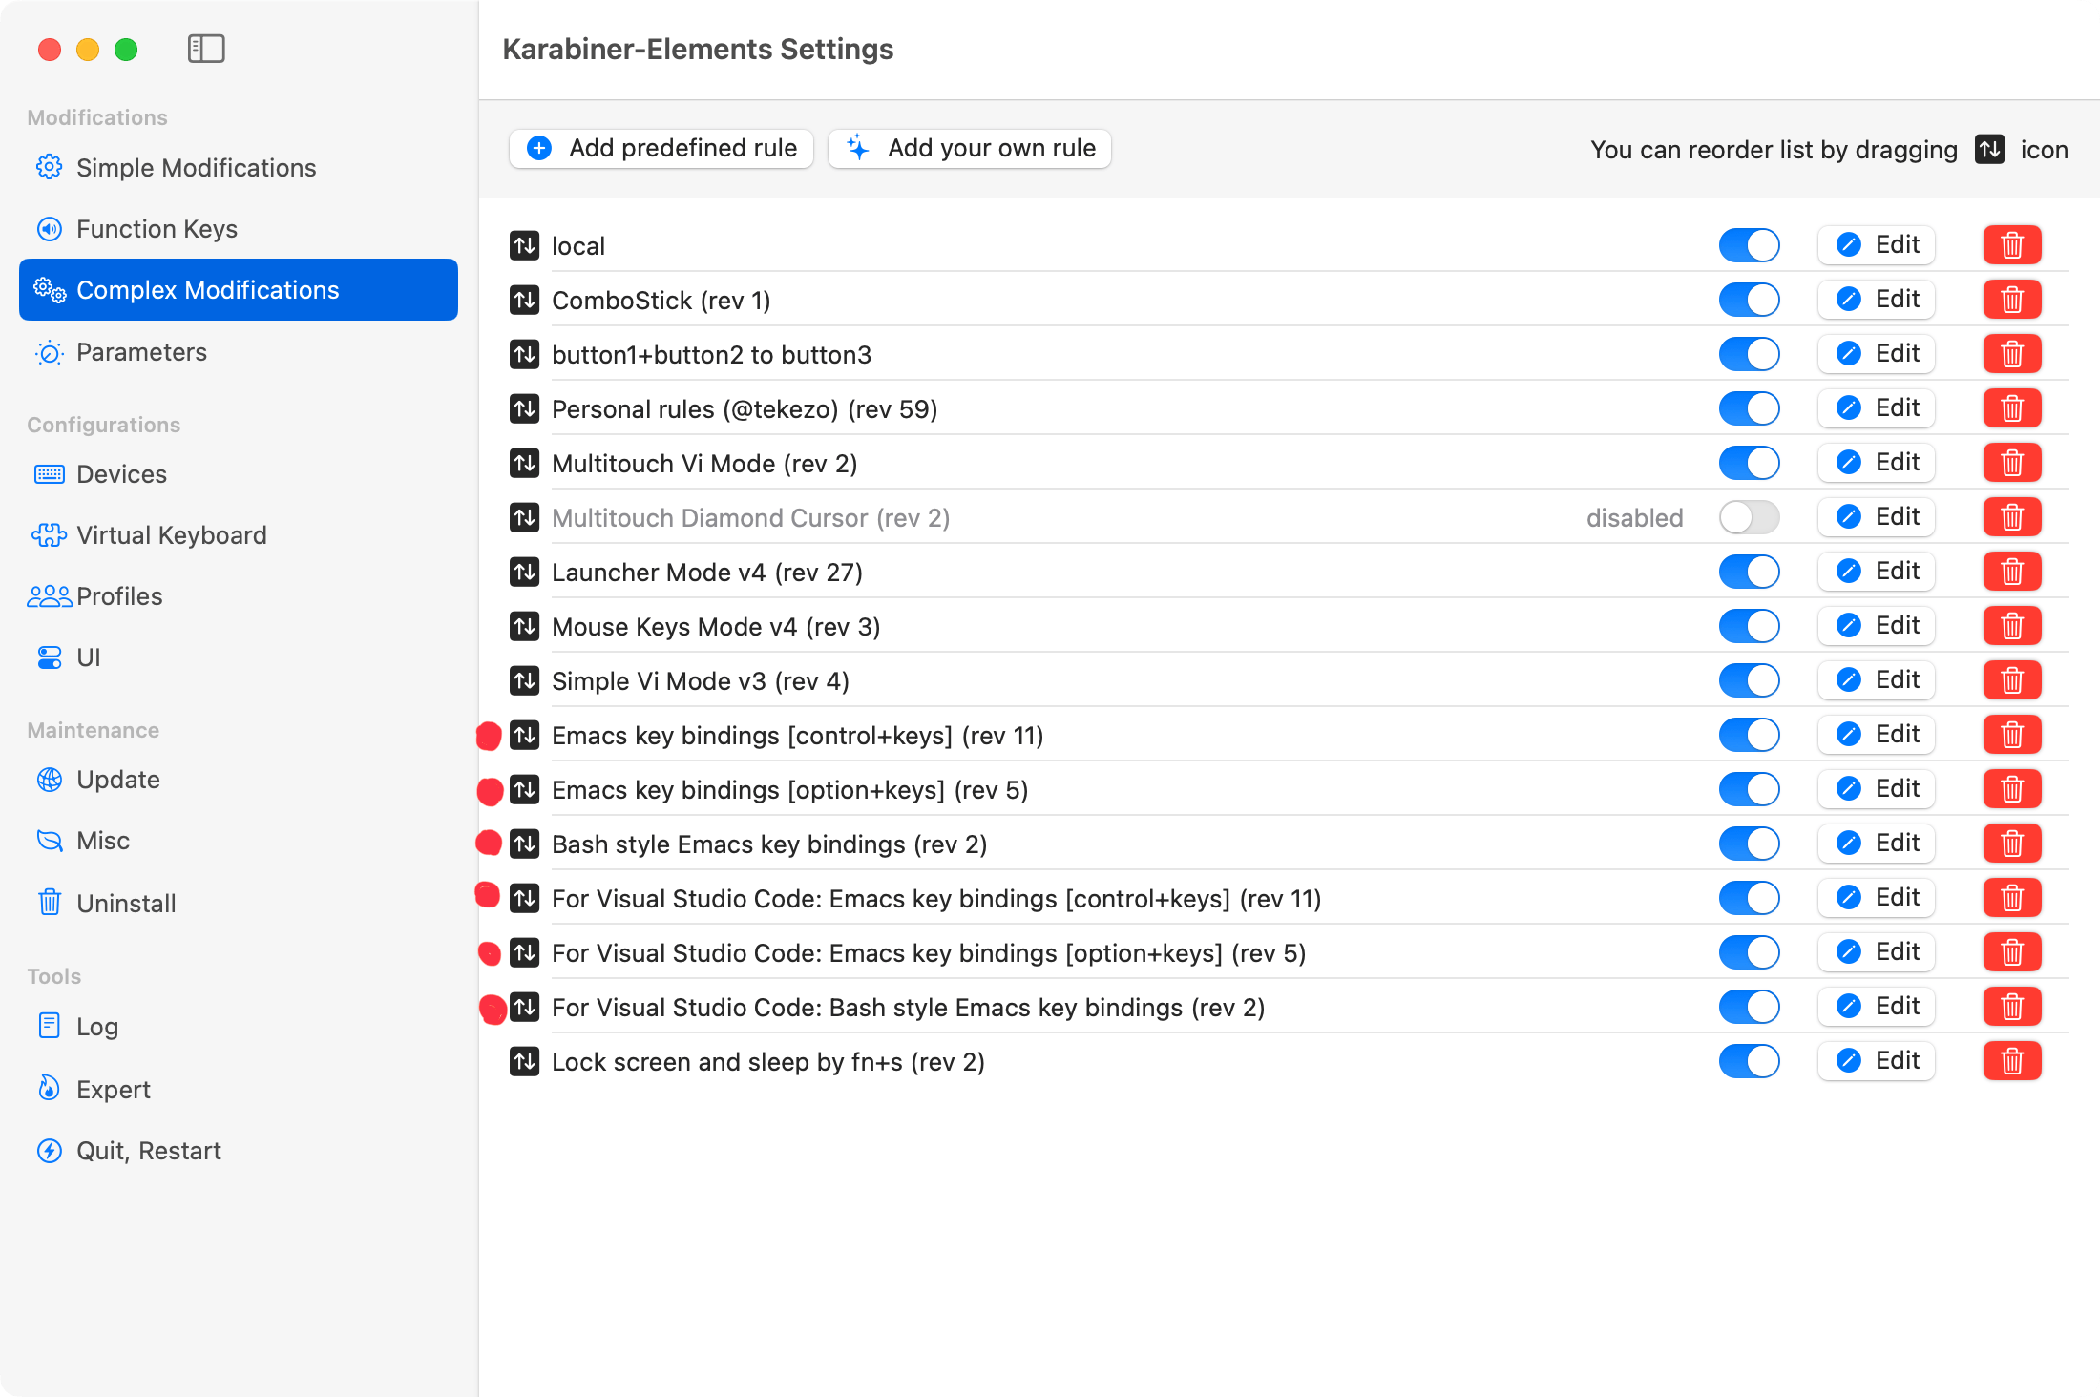Click reorder icon for Multitouch Vi Mode
This screenshot has height=1397, width=2100.
[x=524, y=463]
